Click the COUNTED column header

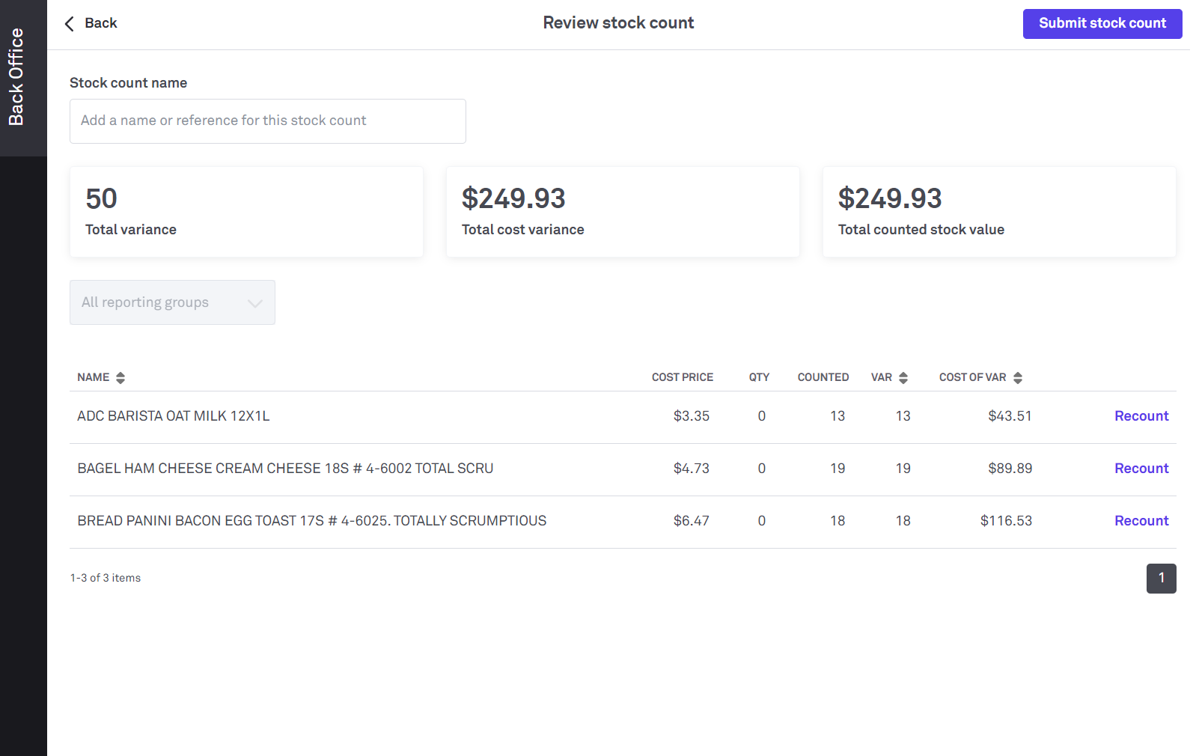(823, 377)
